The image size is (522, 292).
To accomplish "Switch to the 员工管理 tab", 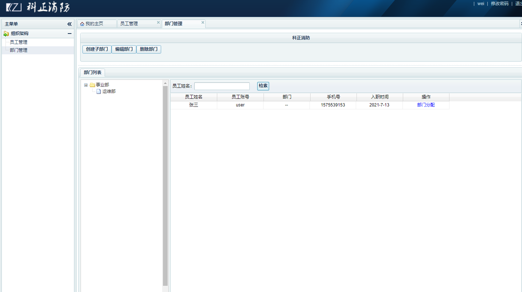I will (129, 24).
